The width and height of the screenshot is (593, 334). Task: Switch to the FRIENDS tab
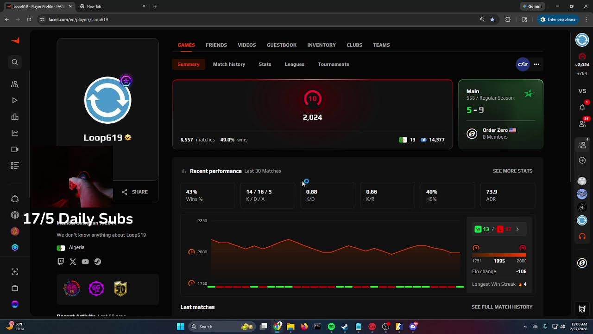[x=216, y=45]
